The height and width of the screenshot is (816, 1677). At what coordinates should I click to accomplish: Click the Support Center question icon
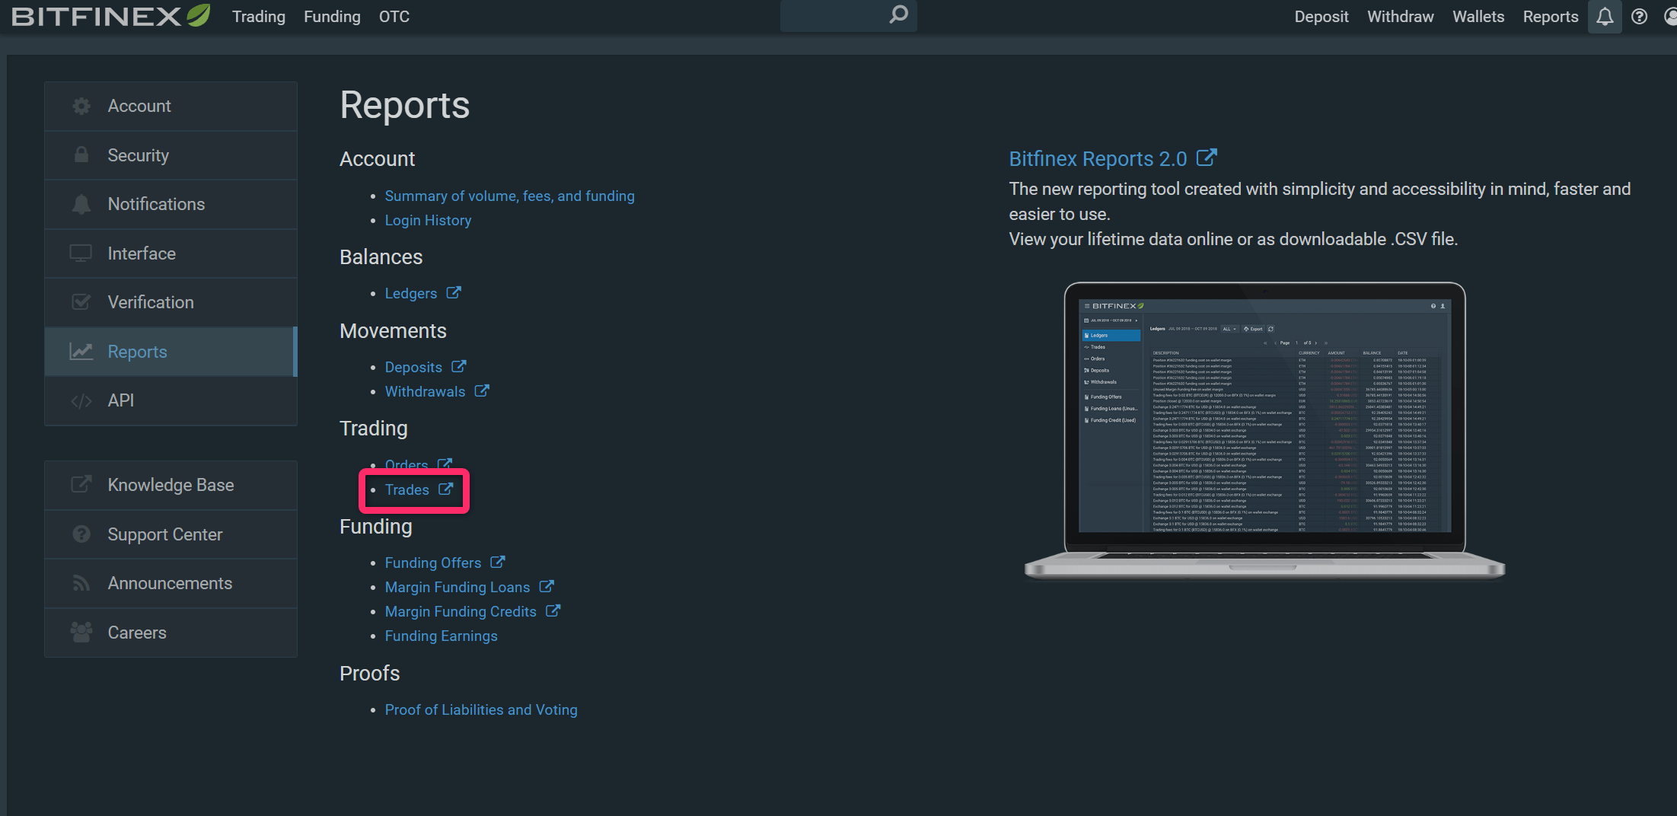click(81, 534)
